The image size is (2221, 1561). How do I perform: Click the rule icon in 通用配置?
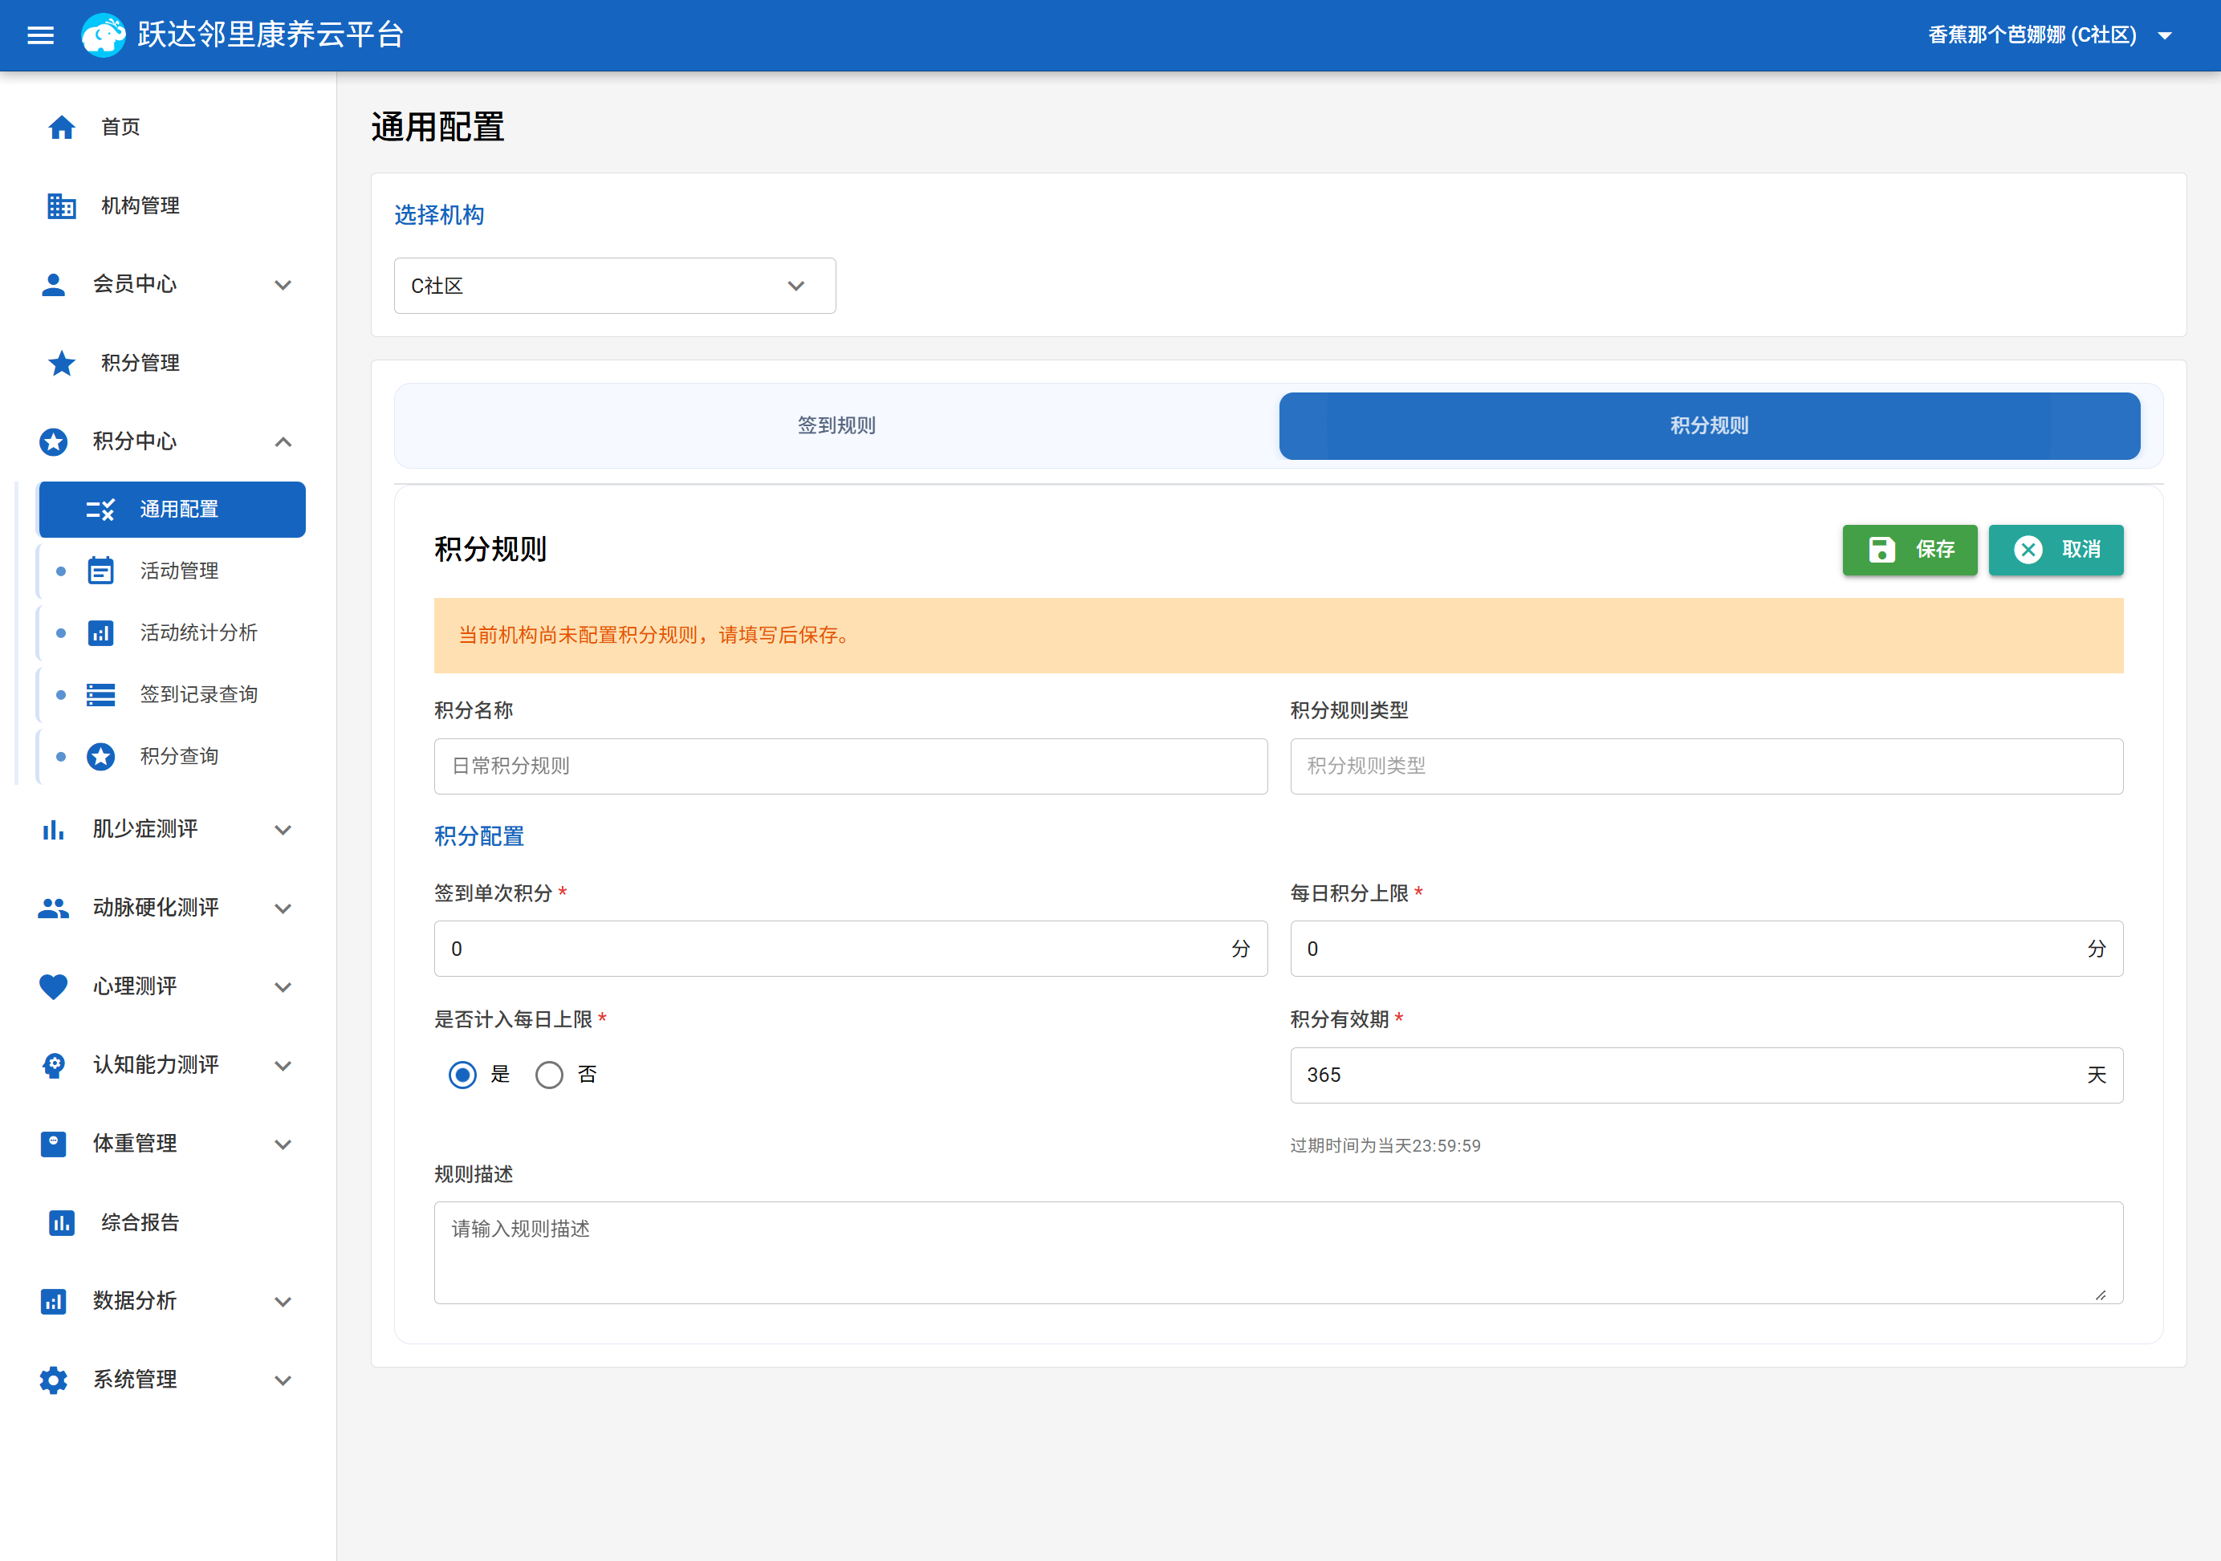pos(100,510)
